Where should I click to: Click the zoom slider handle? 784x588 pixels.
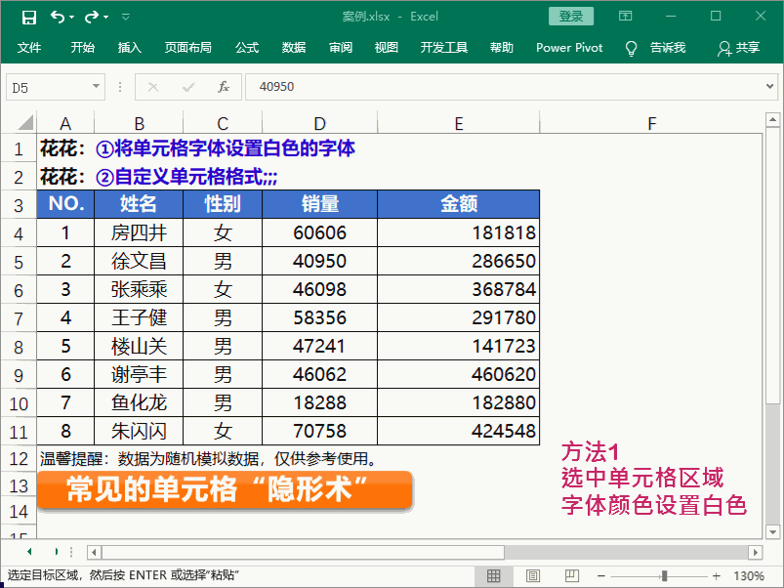[665, 576]
